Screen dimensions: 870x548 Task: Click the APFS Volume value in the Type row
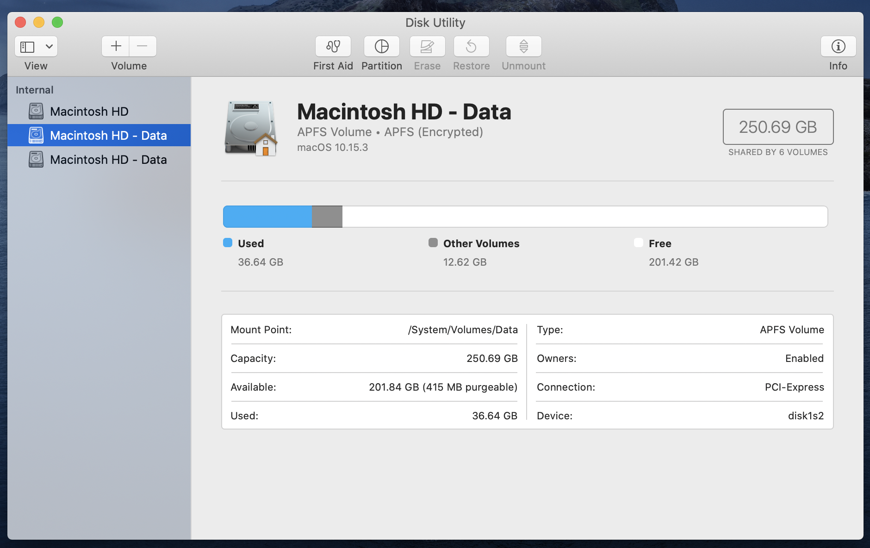pyautogui.click(x=792, y=330)
